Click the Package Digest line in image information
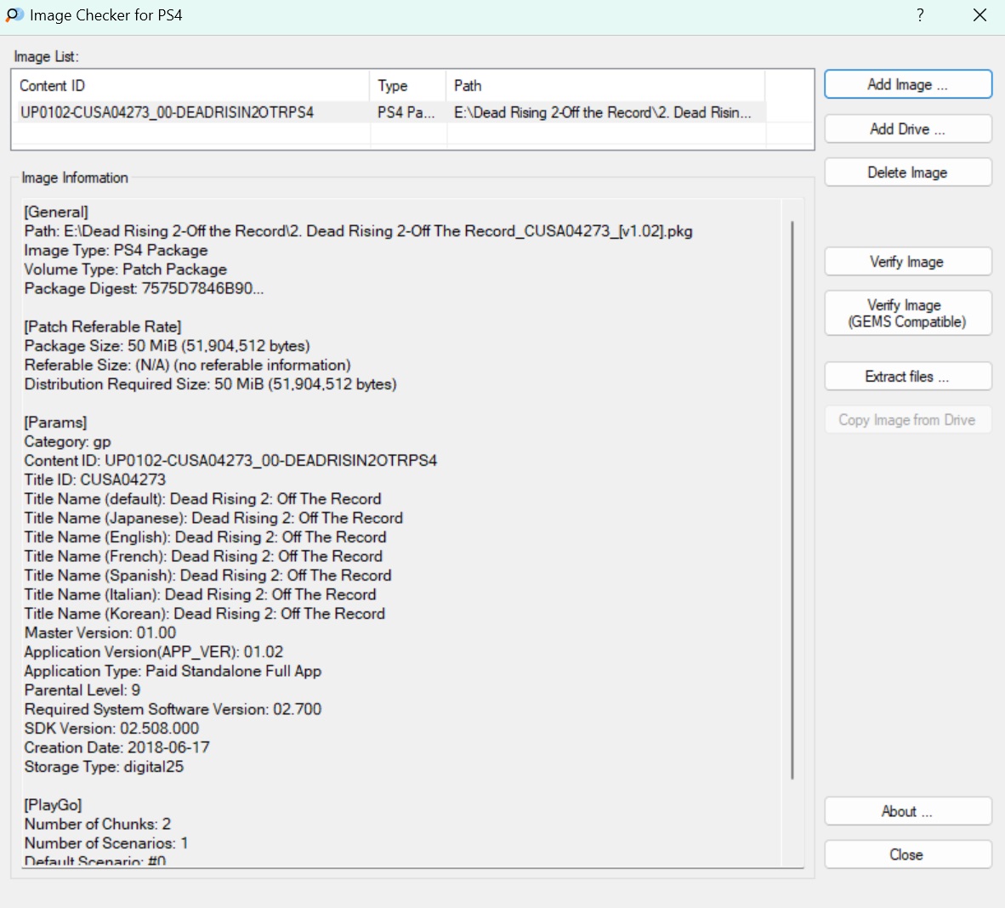The image size is (1005, 908). coord(145,288)
